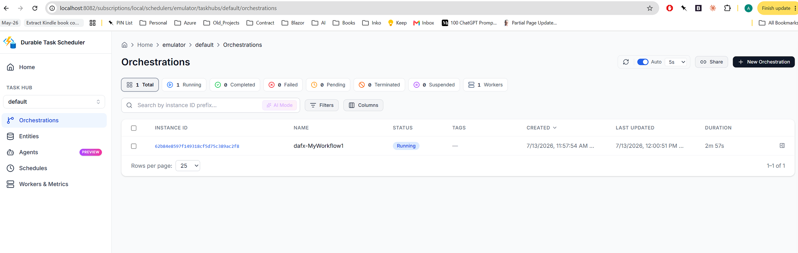Open Home in the sidebar
The height and width of the screenshot is (253, 798).
pyautogui.click(x=54, y=67)
